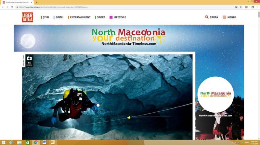The height and width of the screenshot is (145, 260).
Task: Open Internet Explorer from the taskbar
Action: pos(11,142)
